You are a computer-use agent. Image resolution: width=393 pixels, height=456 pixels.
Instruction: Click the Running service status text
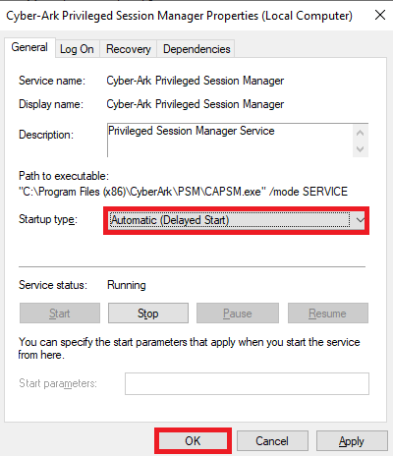click(x=127, y=285)
